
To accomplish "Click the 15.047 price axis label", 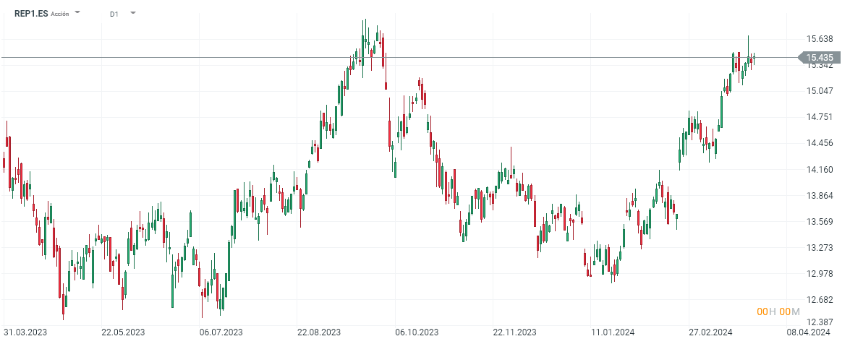I will tap(820, 91).
